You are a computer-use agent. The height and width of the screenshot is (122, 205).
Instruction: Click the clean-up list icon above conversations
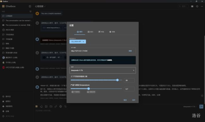click(x=31, y=11)
